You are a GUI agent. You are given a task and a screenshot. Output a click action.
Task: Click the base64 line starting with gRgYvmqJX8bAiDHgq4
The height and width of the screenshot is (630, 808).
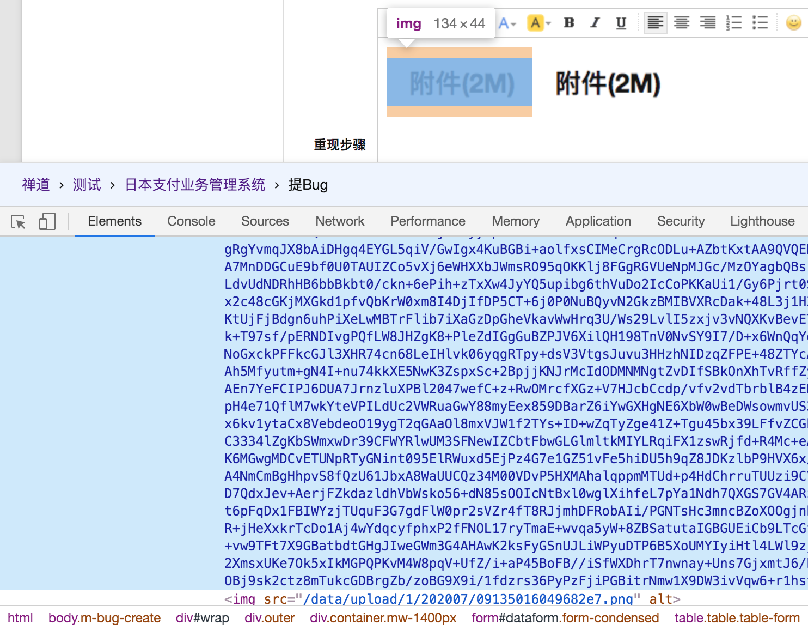(516, 250)
